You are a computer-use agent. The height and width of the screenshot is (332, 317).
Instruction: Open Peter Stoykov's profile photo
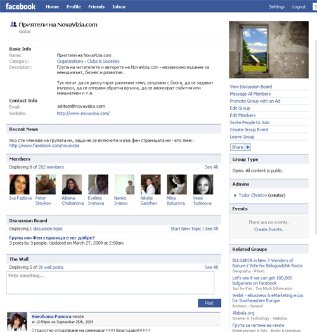click(46, 184)
